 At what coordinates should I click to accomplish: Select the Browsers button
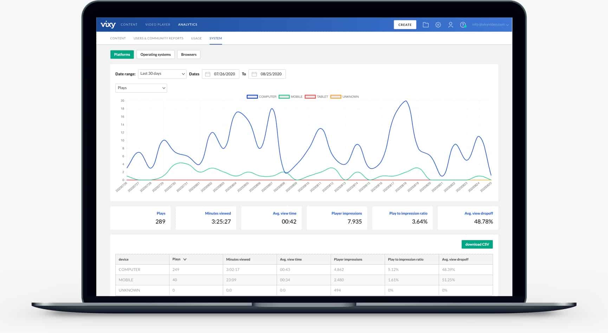pos(189,54)
